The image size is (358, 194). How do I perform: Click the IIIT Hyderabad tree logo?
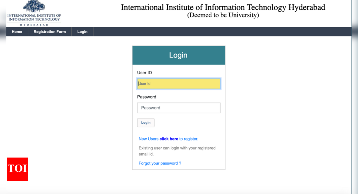coord(34,13)
